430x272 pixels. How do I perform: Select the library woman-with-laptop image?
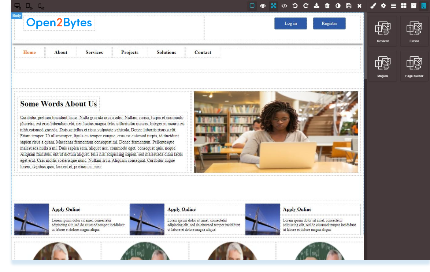(x=276, y=132)
